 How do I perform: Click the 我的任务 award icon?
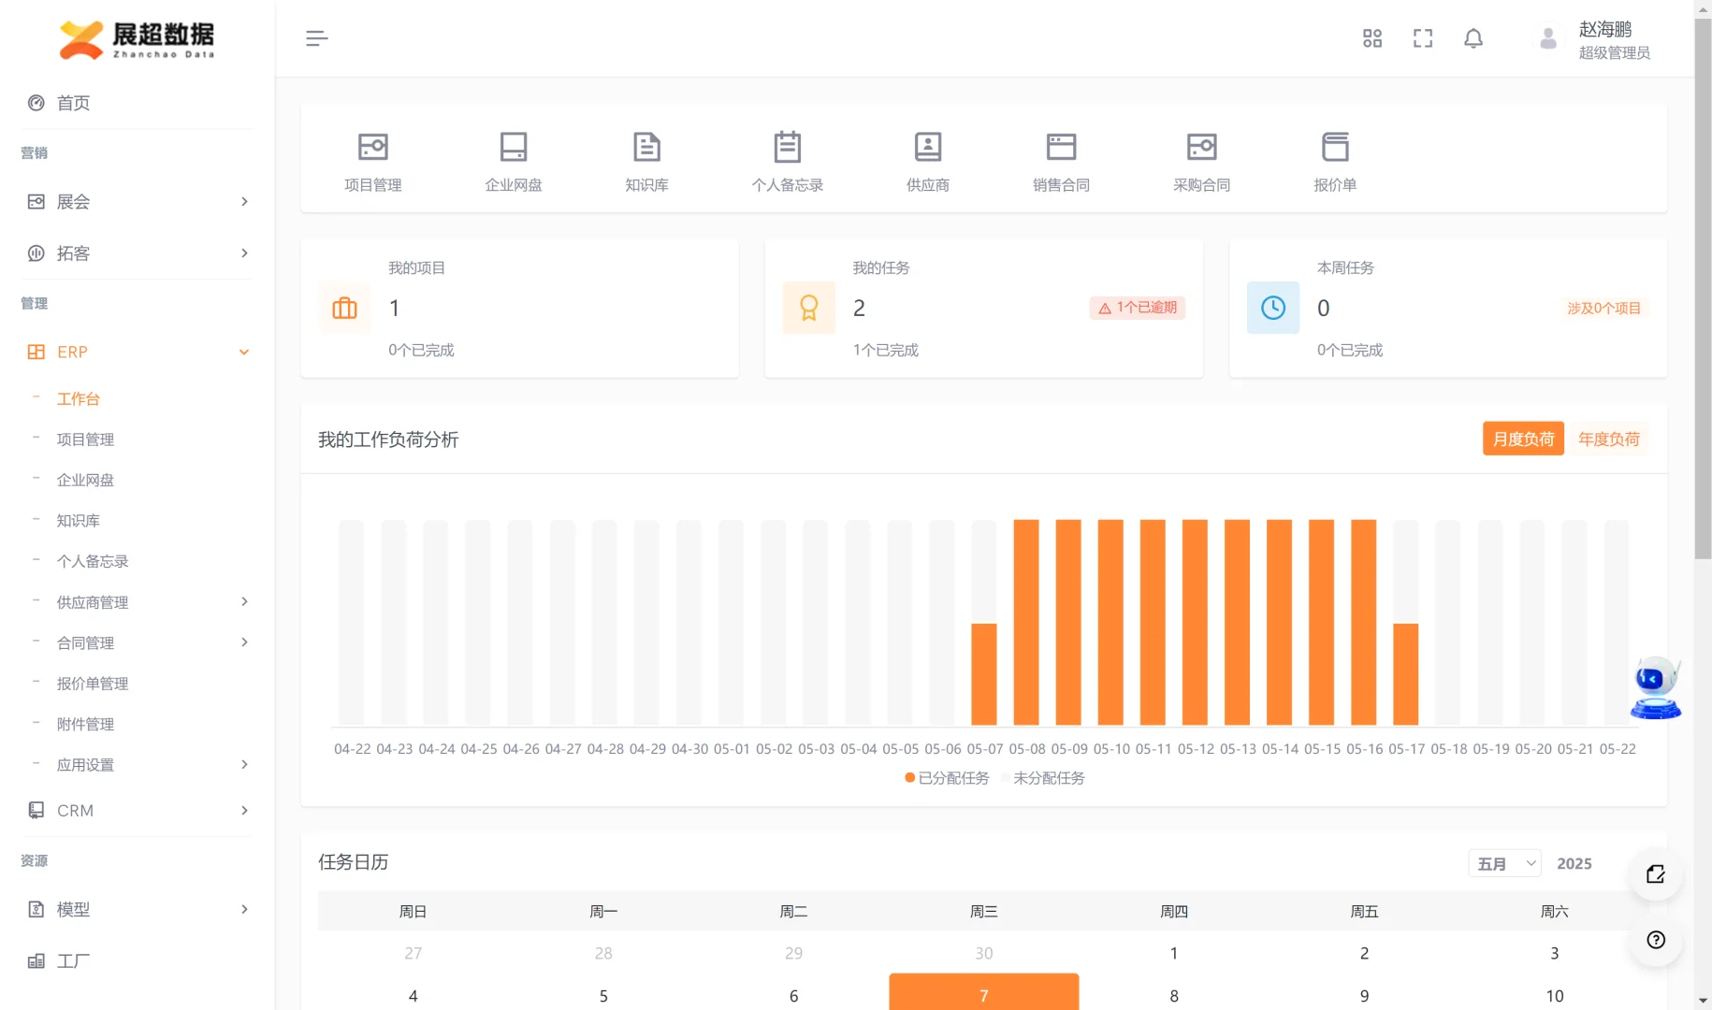tap(809, 308)
